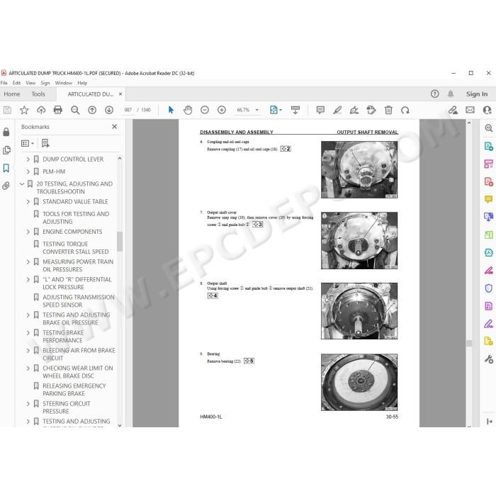
Task: Close the Bookmarks panel
Action: pos(115,127)
